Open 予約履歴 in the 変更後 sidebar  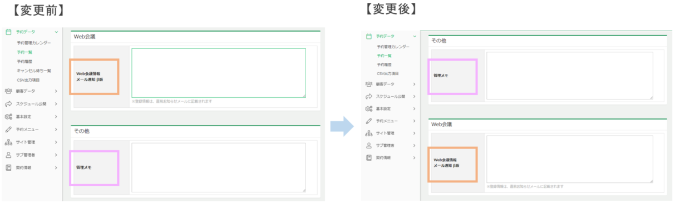384,64
